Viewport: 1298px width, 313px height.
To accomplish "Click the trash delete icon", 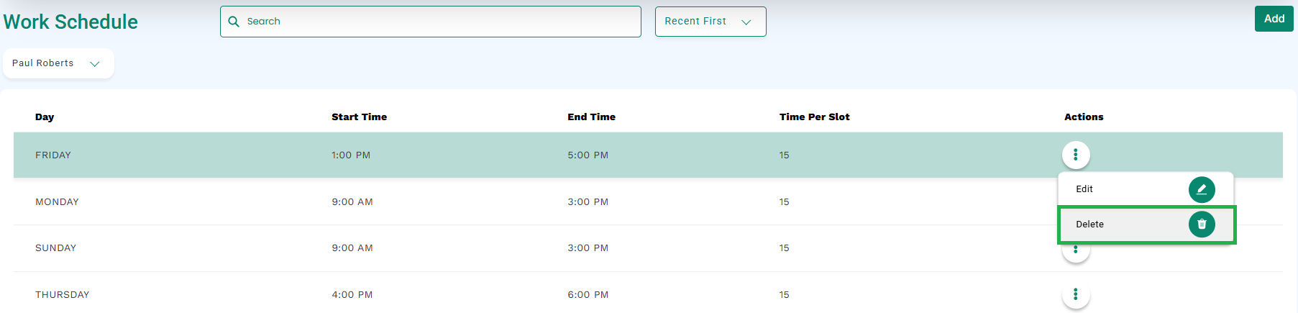I will pos(1202,224).
